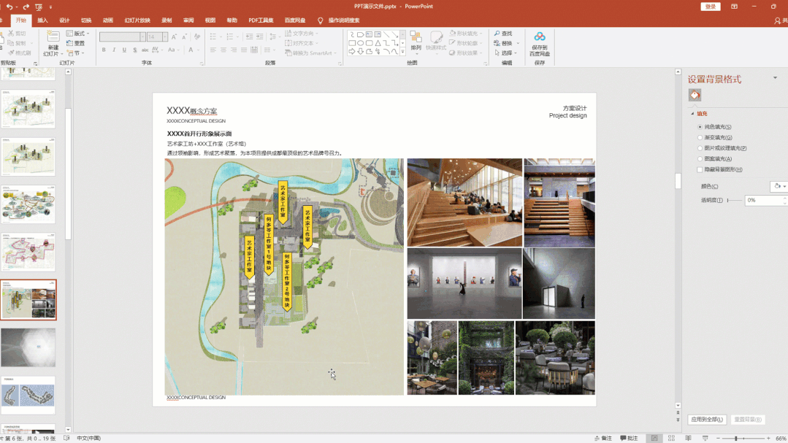The width and height of the screenshot is (788, 443).
Task: Toggle Italic formatting button
Action: (x=114, y=50)
